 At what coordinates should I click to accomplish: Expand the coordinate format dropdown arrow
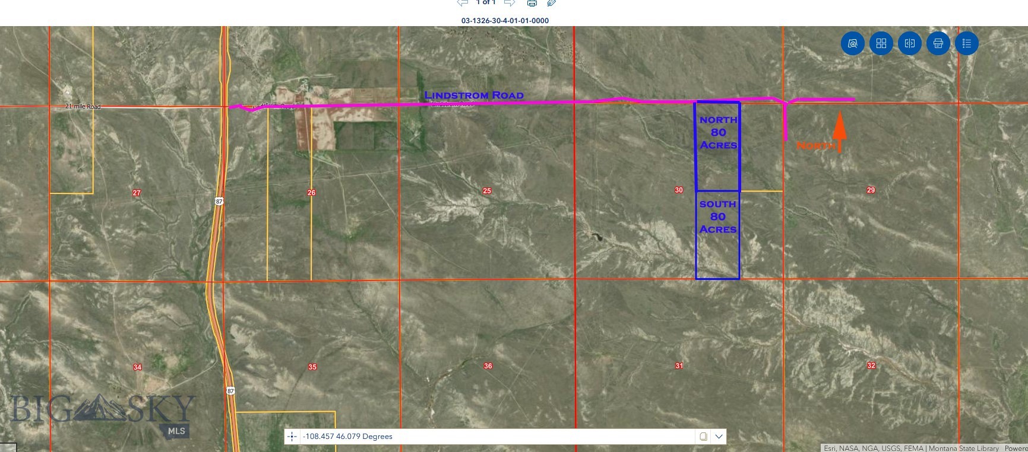point(719,437)
